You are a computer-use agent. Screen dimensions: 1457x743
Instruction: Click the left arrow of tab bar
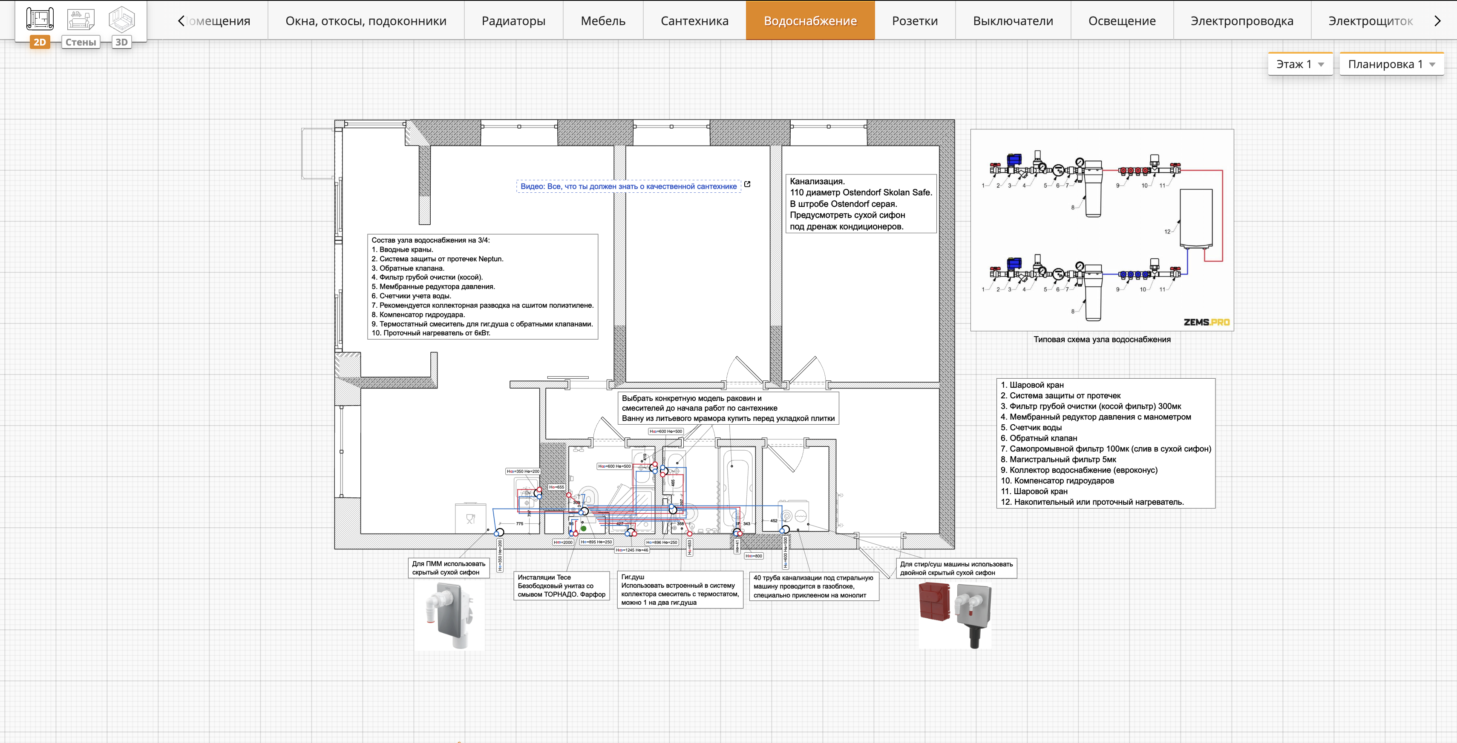(x=181, y=21)
